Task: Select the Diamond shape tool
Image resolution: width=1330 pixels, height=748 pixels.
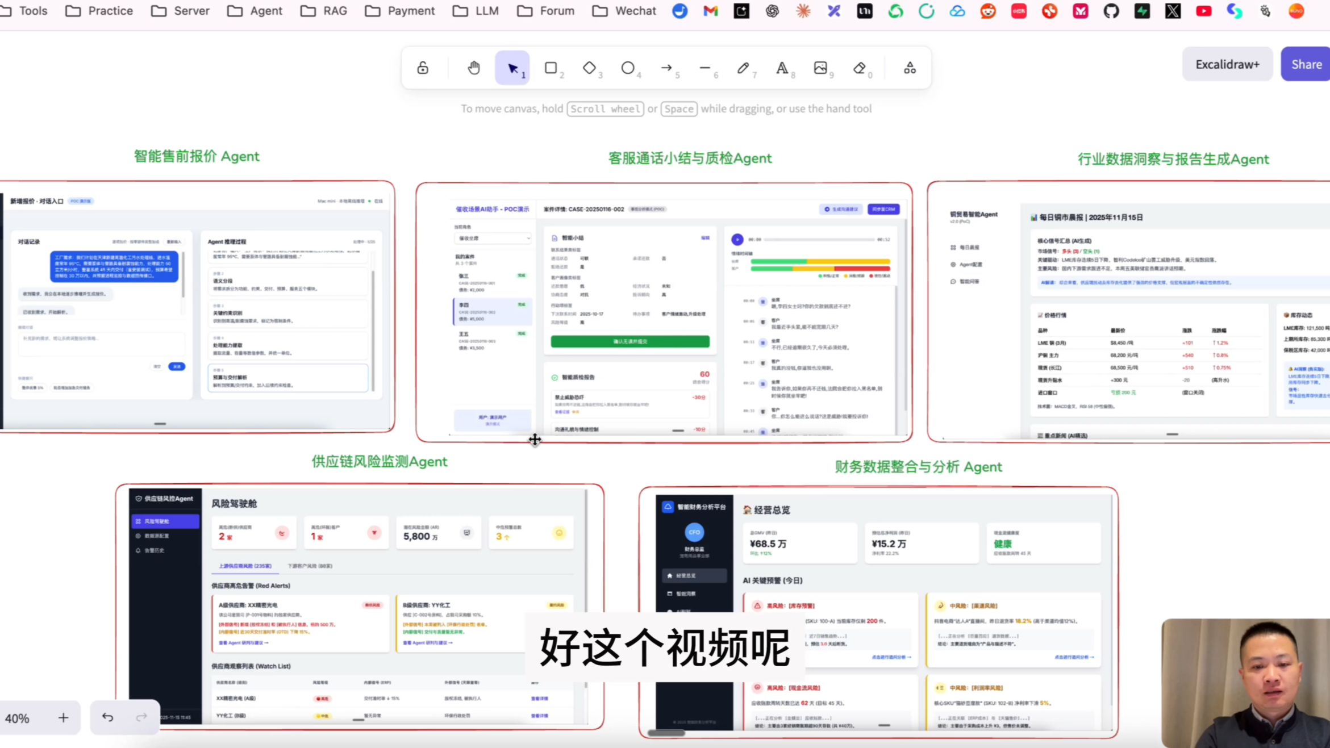Action: (x=589, y=68)
